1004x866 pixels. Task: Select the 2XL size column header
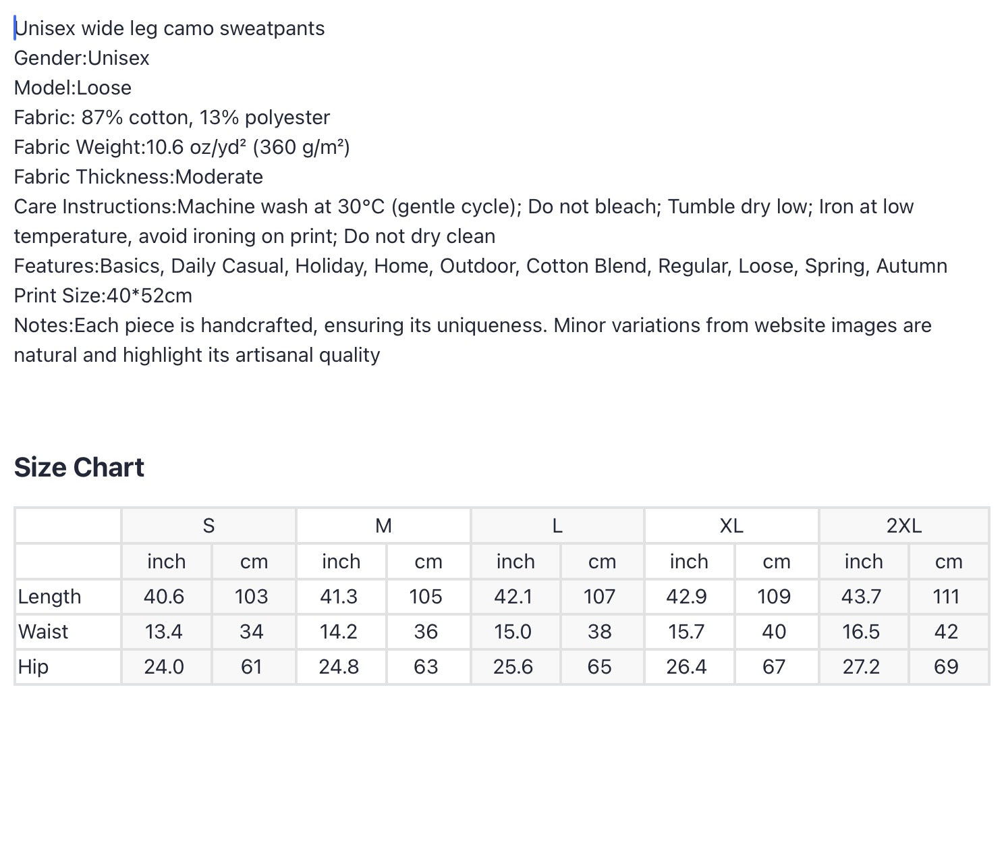pos(904,525)
